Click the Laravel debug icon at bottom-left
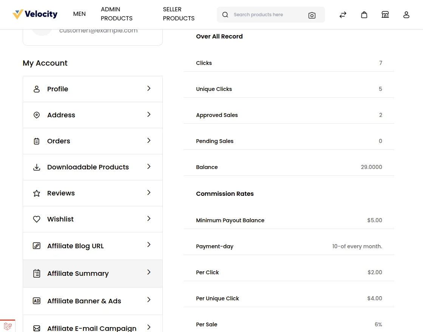This screenshot has width=423, height=332. click(8, 326)
